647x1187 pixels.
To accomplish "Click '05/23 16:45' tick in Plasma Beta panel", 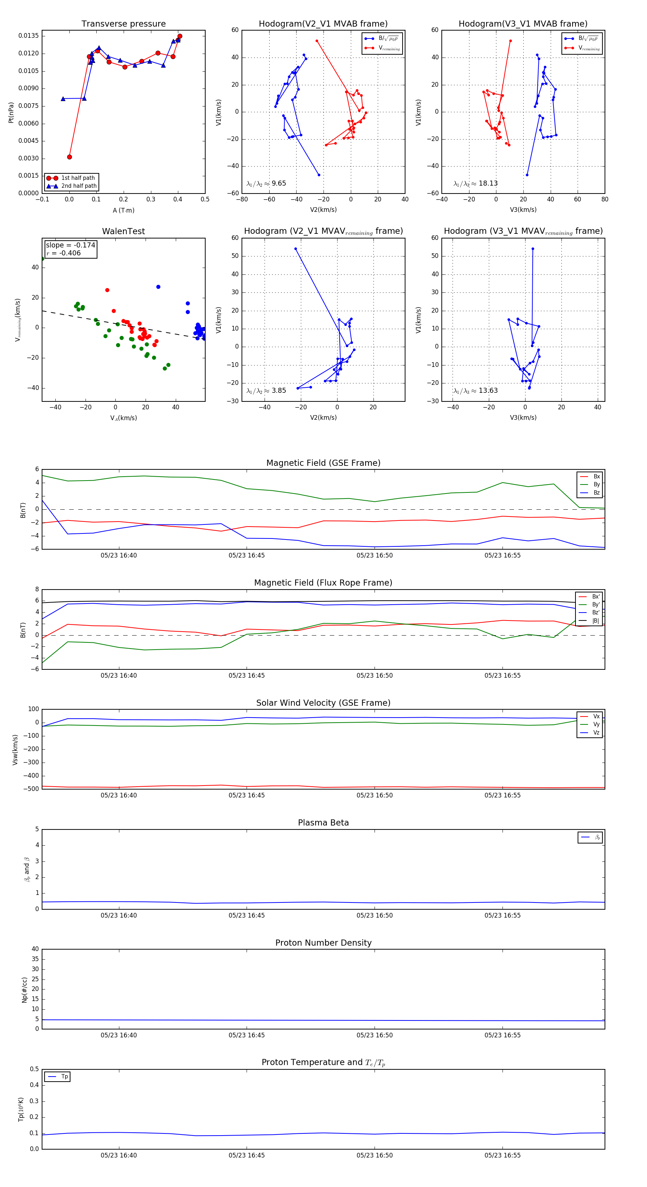I will [x=246, y=915].
